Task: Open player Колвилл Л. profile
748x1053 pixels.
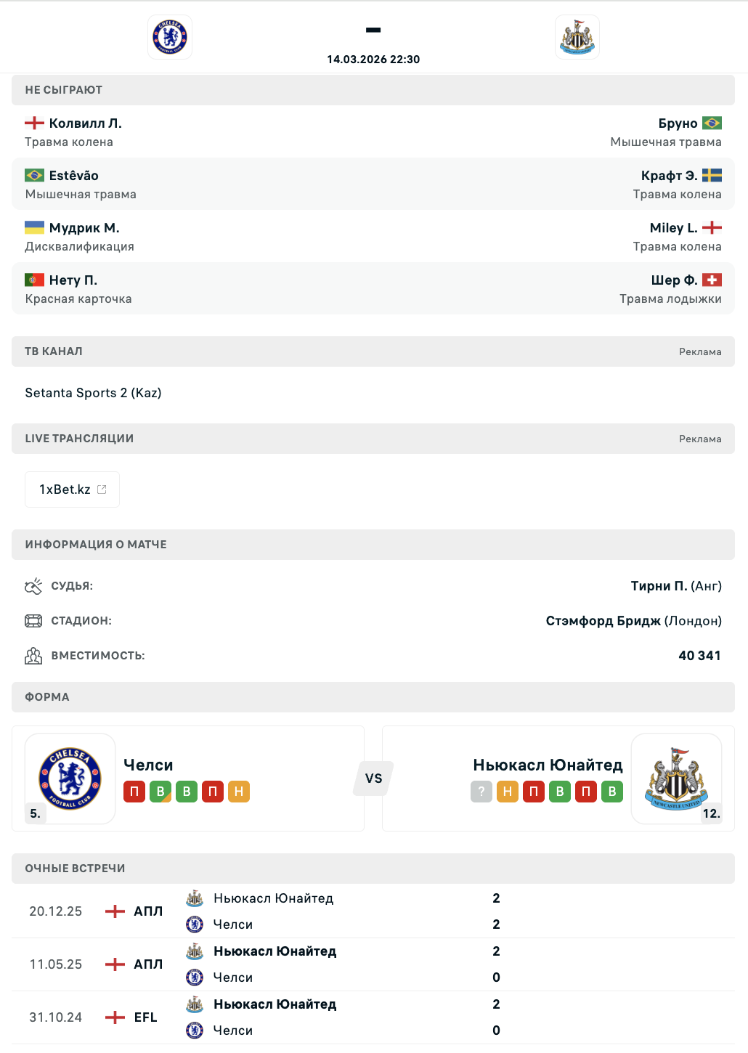Action: pos(85,123)
